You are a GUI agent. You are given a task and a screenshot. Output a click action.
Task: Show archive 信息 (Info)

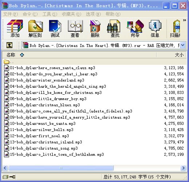click(x=155, y=29)
